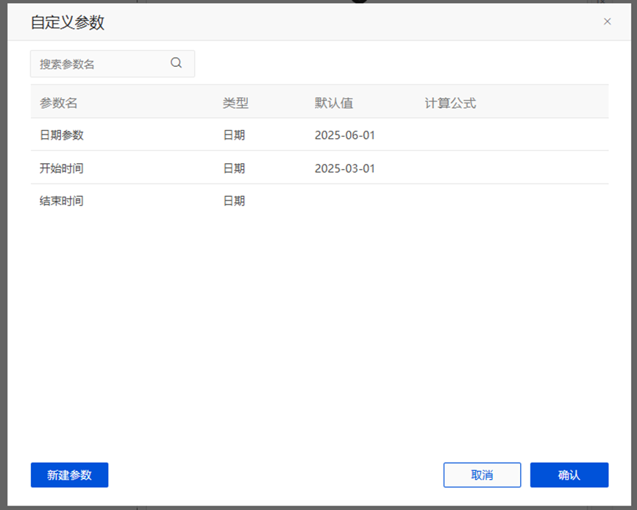637x510 pixels.
Task: Focus the 搜索参数名 search field
Action: click(x=99, y=64)
